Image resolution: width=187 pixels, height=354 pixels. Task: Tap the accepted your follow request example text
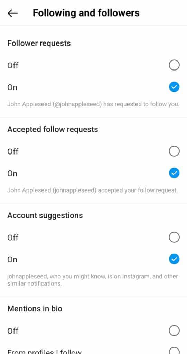[x=93, y=190]
